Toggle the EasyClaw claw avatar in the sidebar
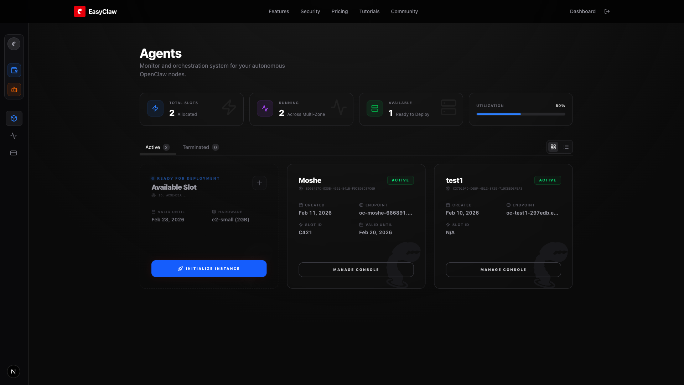The image size is (684, 385). point(14,43)
